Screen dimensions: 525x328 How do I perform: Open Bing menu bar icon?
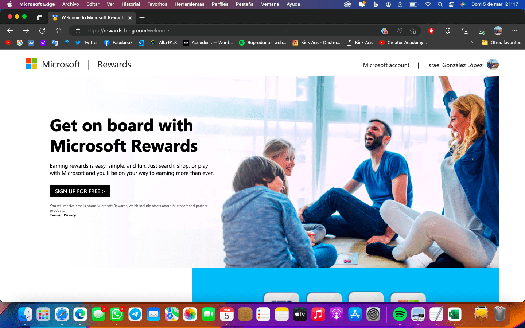click(x=376, y=4)
